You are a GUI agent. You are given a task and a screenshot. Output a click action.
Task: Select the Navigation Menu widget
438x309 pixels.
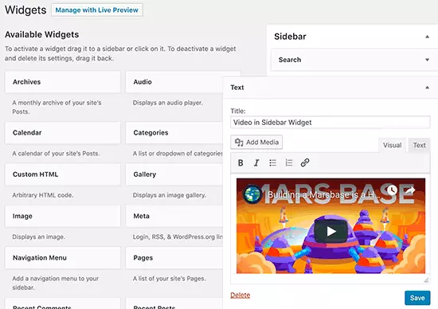click(x=63, y=258)
